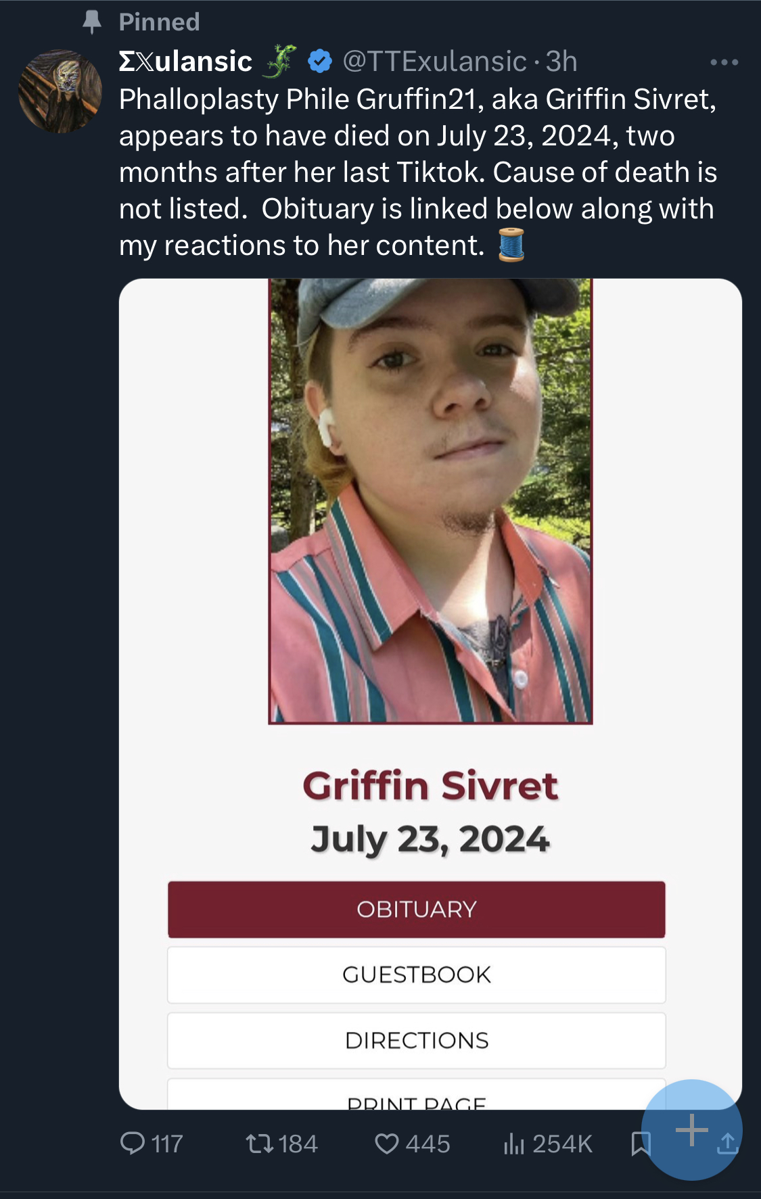Retweet the post via repost icon
The width and height of the screenshot is (761, 1199).
(259, 1144)
